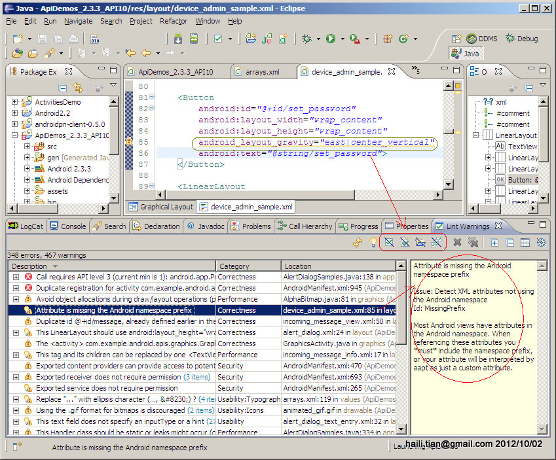
Task: Expand the Android 2.3.3 library node
Action: (x=27, y=169)
